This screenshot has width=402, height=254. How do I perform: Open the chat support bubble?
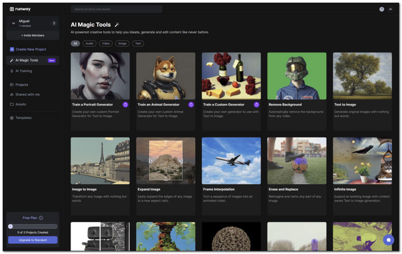388,240
